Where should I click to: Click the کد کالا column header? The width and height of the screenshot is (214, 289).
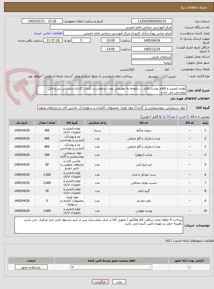pyautogui.click(x=190, y=123)
